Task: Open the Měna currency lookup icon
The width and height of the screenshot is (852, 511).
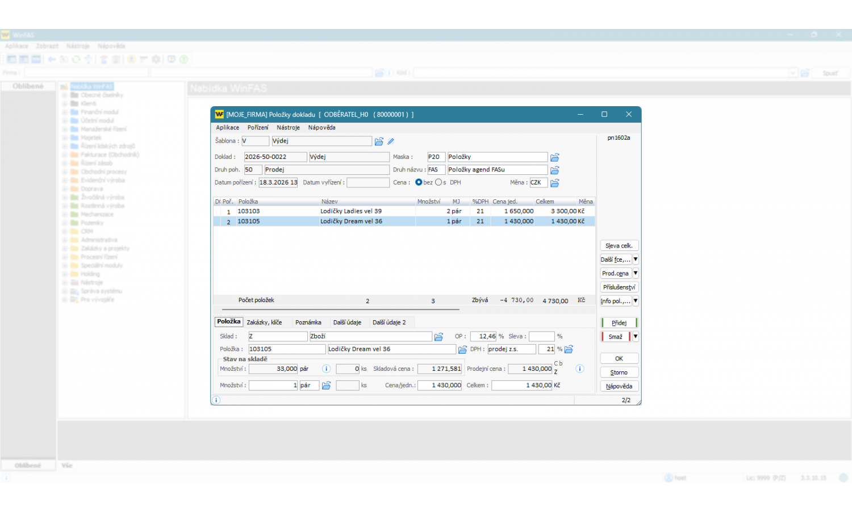Action: [x=555, y=183]
